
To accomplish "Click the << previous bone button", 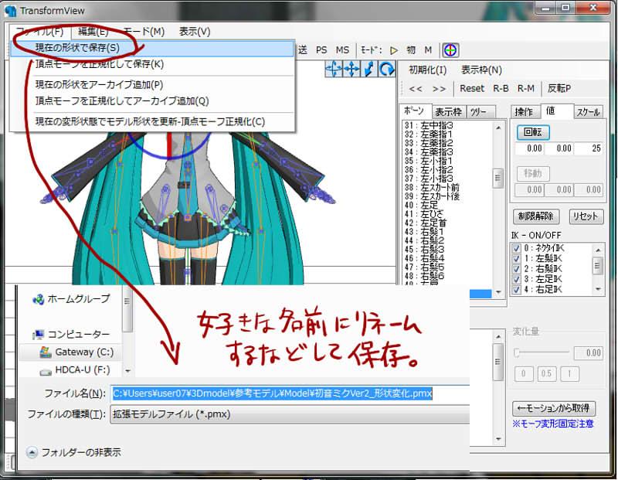I will point(416,89).
